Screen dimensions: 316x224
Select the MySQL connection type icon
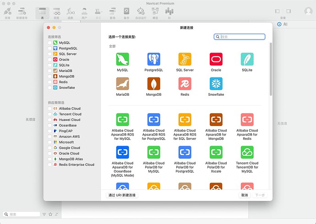click(x=122, y=59)
